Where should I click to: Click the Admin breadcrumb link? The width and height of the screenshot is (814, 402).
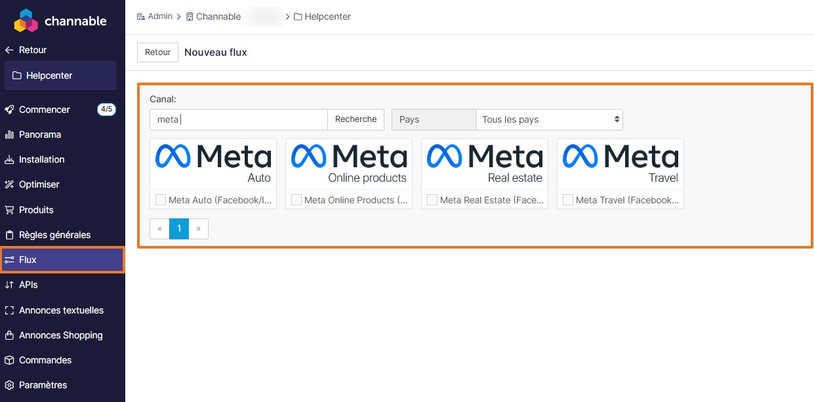(x=160, y=16)
